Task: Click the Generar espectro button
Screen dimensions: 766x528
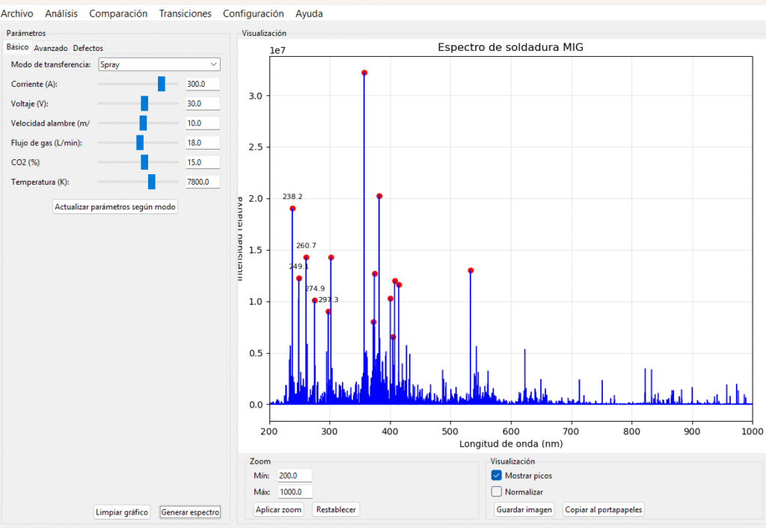Action: [x=190, y=512]
